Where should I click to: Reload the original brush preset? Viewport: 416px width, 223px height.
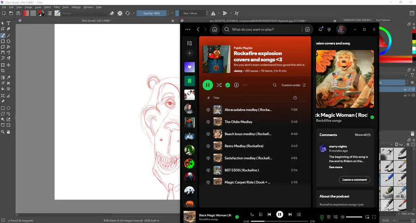click(128, 13)
